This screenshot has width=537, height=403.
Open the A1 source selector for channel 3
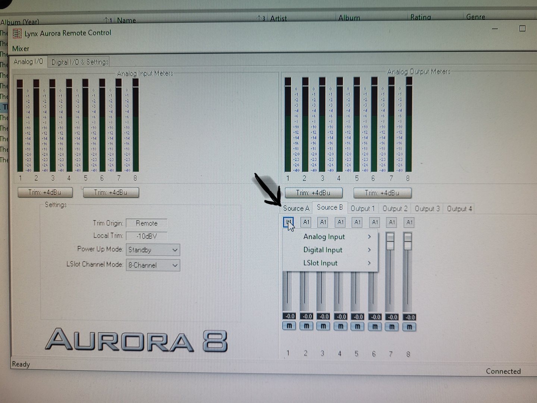click(x=323, y=222)
